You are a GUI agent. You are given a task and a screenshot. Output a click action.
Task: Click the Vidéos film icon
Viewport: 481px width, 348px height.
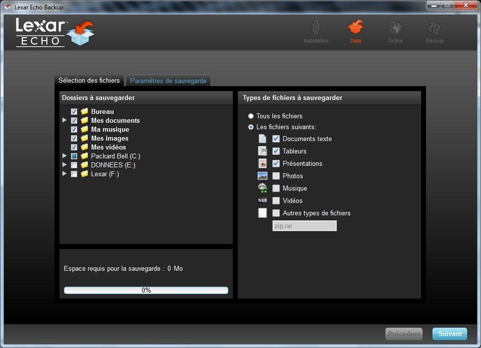coord(262,200)
